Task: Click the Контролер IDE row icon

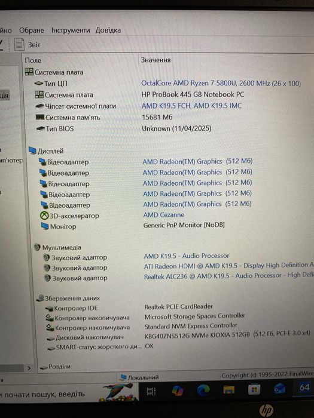Action: point(50,309)
